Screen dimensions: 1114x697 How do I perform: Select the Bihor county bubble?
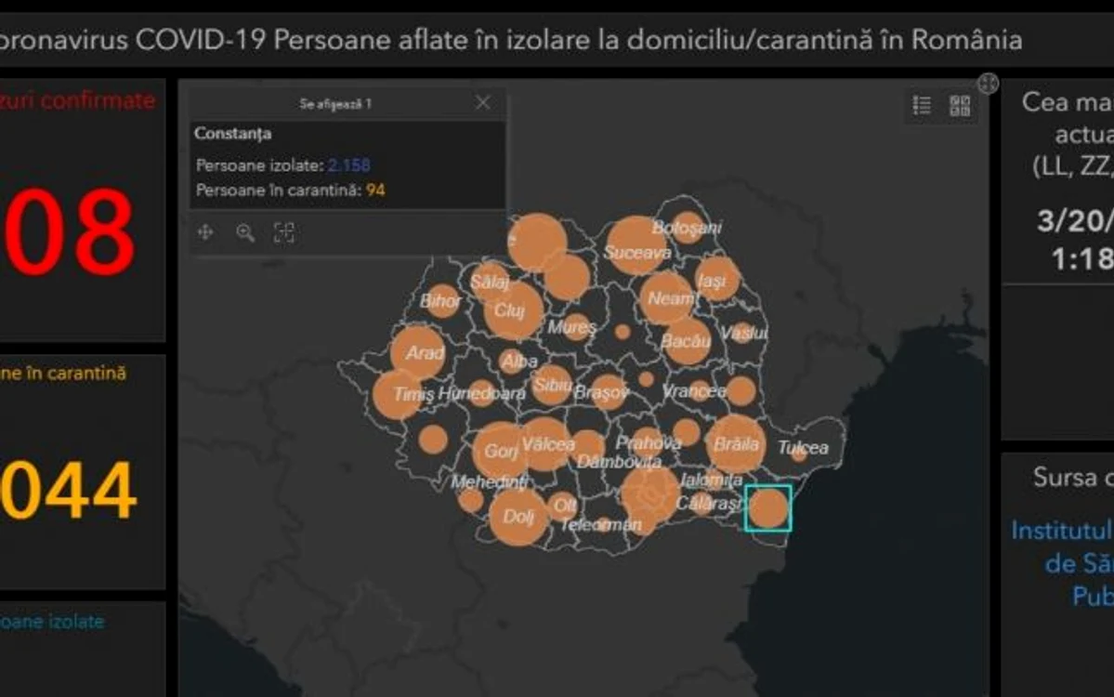pyautogui.click(x=441, y=301)
